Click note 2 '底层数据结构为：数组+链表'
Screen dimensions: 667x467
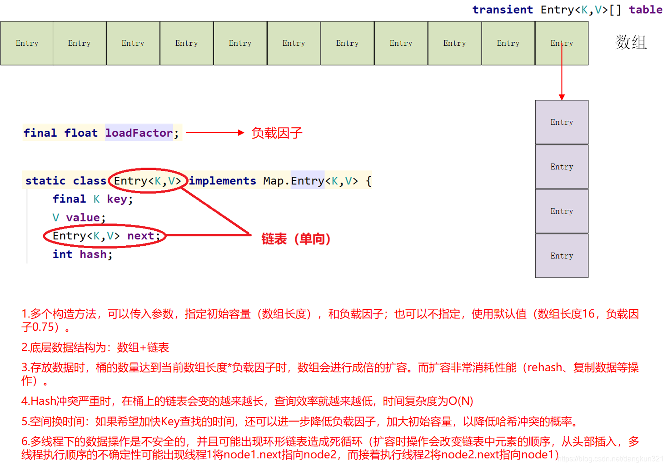pos(95,348)
